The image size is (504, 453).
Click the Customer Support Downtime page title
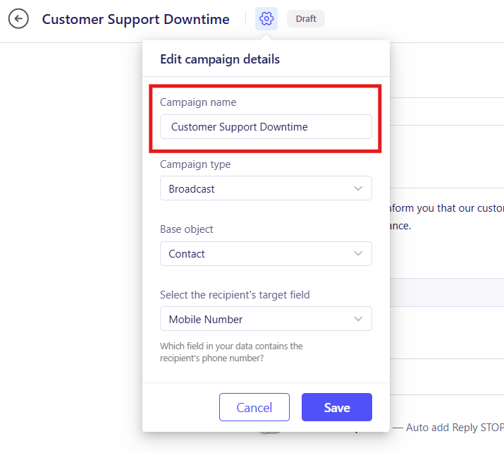[135, 19]
